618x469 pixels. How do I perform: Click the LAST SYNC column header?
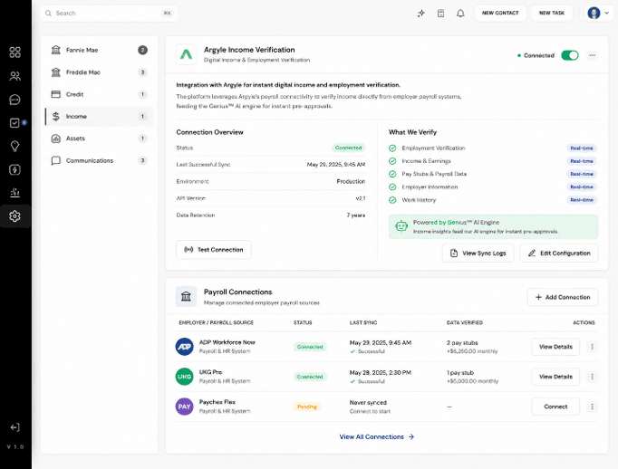[363, 322]
